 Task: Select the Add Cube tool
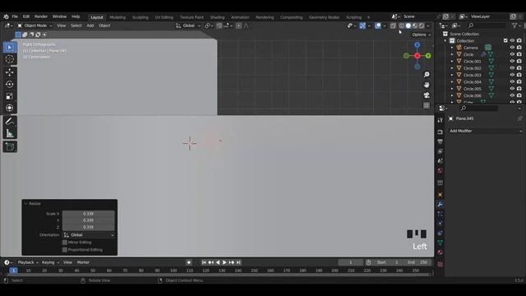pyautogui.click(x=10, y=146)
